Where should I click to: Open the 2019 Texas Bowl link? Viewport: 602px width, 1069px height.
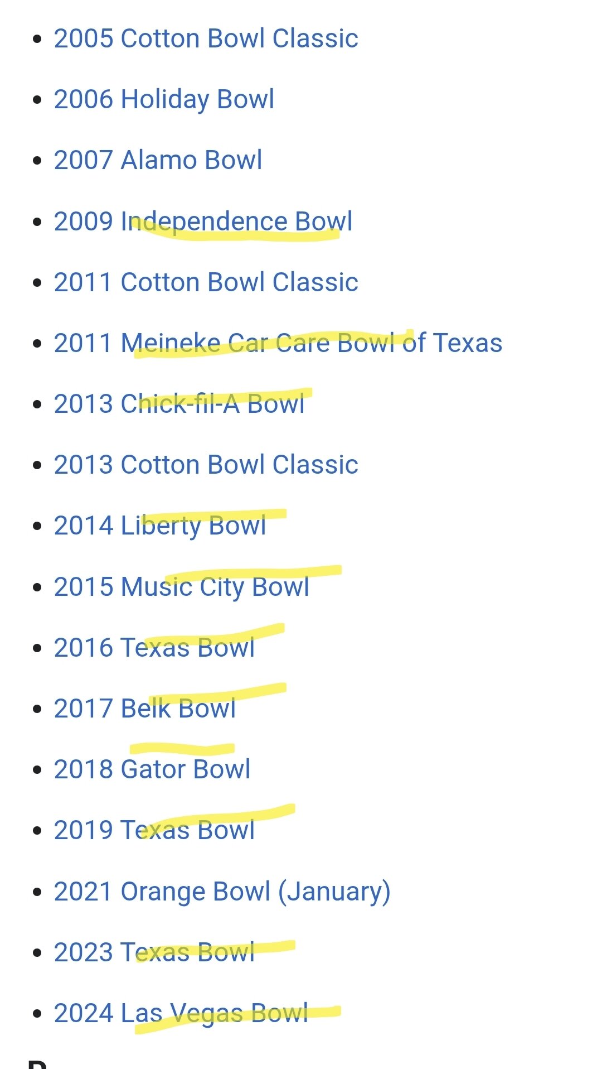[154, 830]
